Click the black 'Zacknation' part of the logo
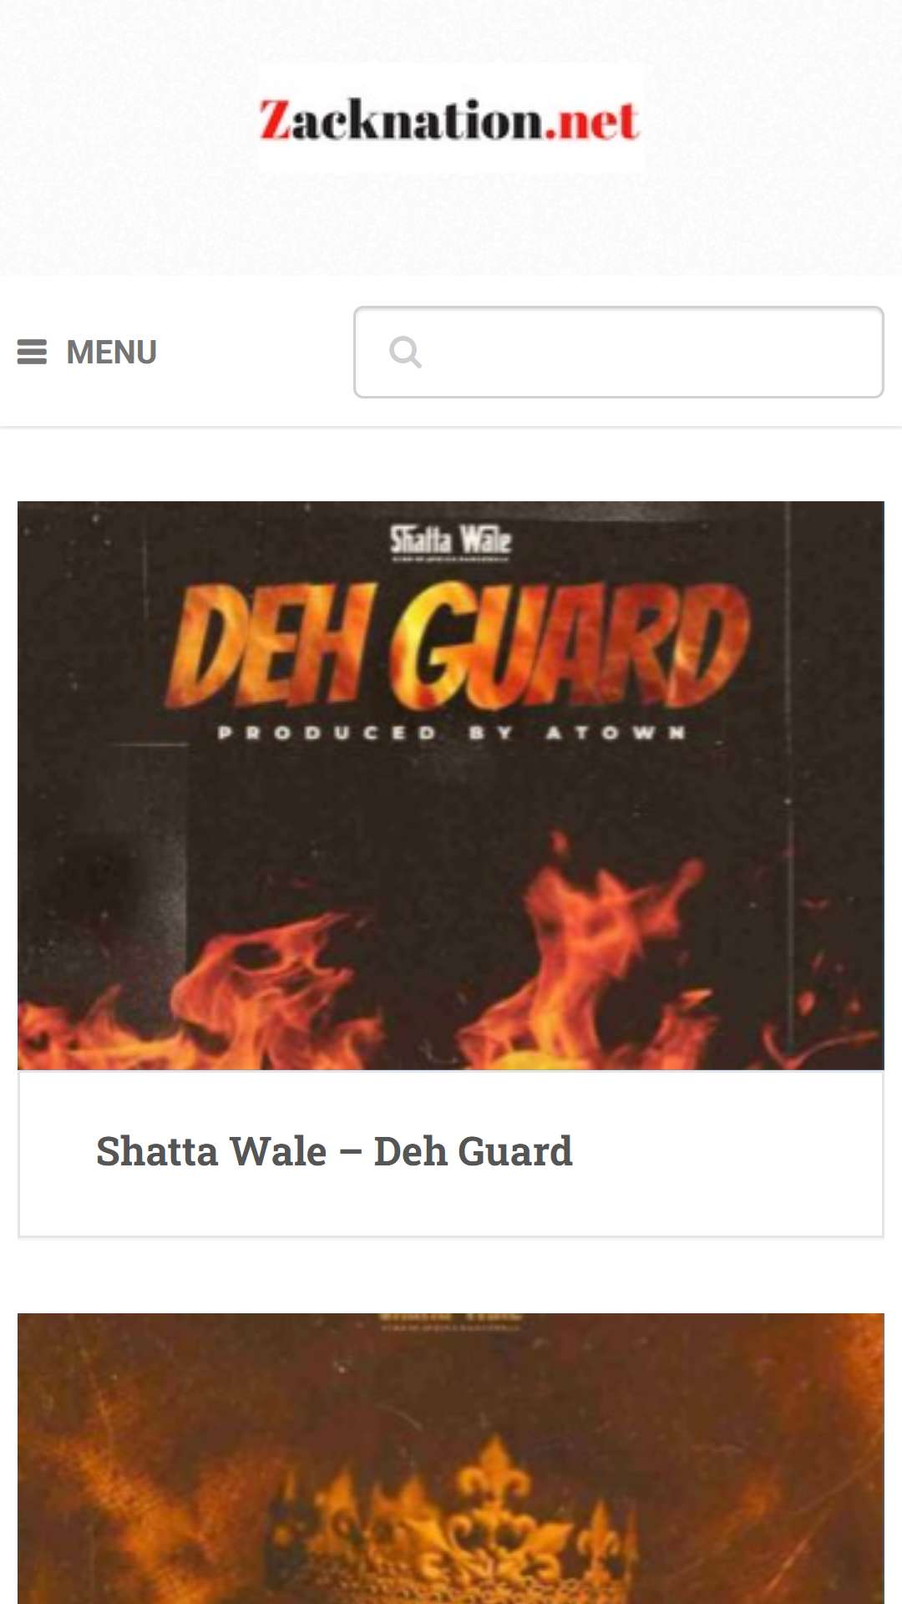Viewport: 902px width, 1604px height. [401, 119]
